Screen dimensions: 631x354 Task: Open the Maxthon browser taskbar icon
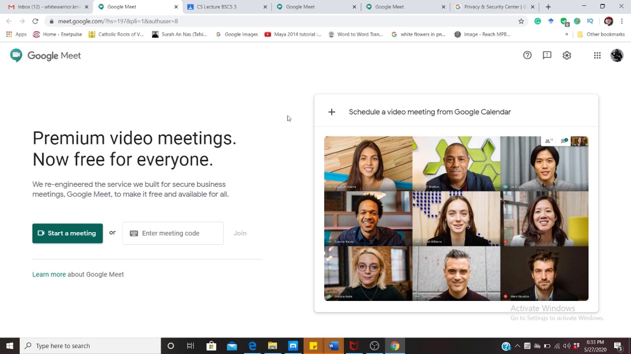(x=293, y=346)
